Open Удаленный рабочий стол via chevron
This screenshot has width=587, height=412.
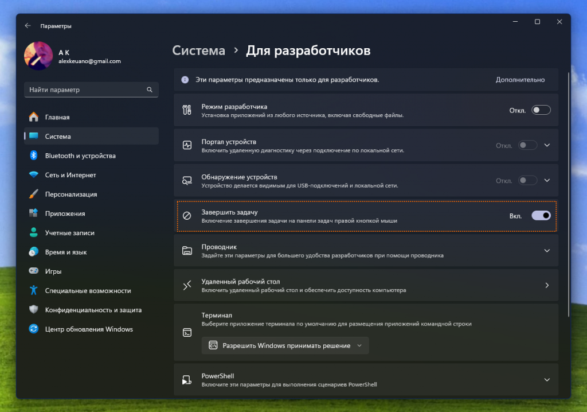pos(547,285)
